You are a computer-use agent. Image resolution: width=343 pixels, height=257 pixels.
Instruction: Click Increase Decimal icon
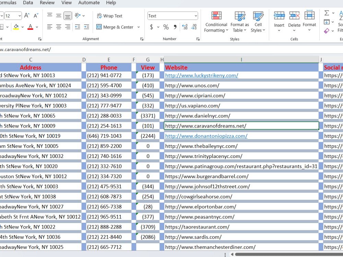[x=185, y=27]
